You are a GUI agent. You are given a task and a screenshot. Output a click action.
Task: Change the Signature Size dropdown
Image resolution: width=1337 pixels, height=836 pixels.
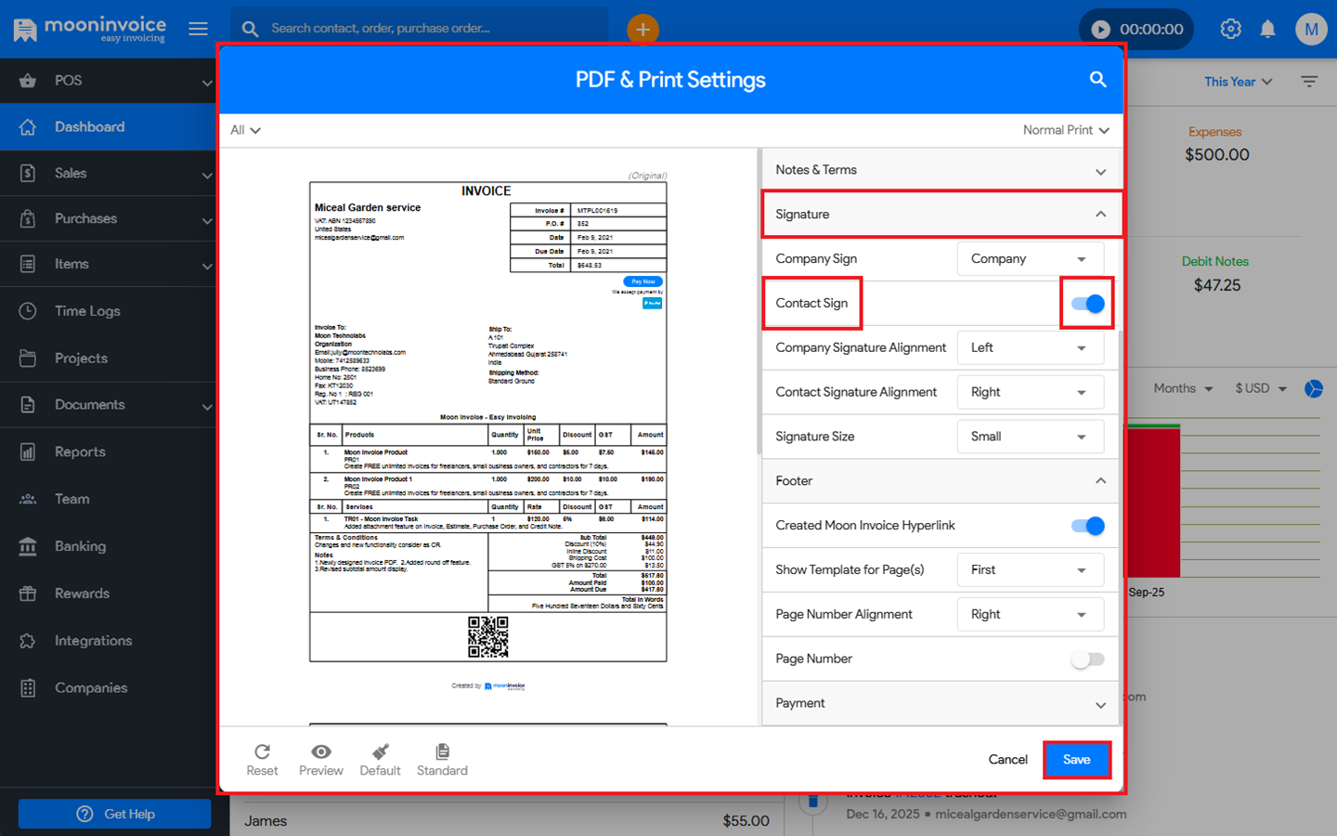coord(1030,437)
